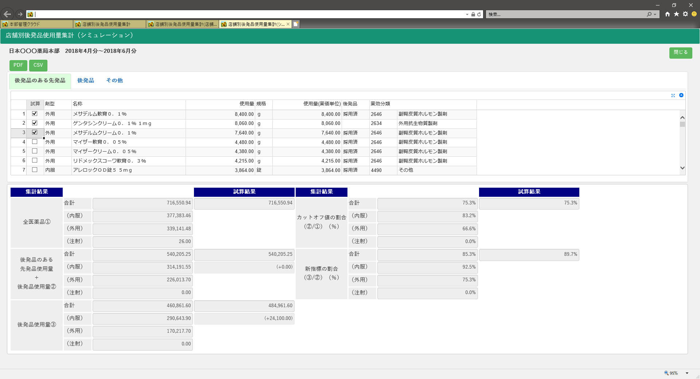The image size is (700, 379).
Task: Check 試算 for マイザー軟膏0.05%
Action: [35, 142]
